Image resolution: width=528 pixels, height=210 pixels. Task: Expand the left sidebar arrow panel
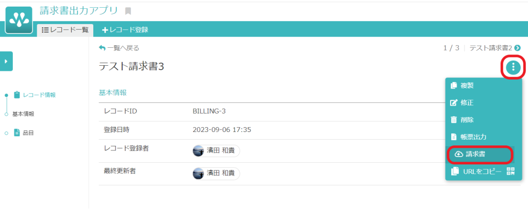[x=6, y=61]
